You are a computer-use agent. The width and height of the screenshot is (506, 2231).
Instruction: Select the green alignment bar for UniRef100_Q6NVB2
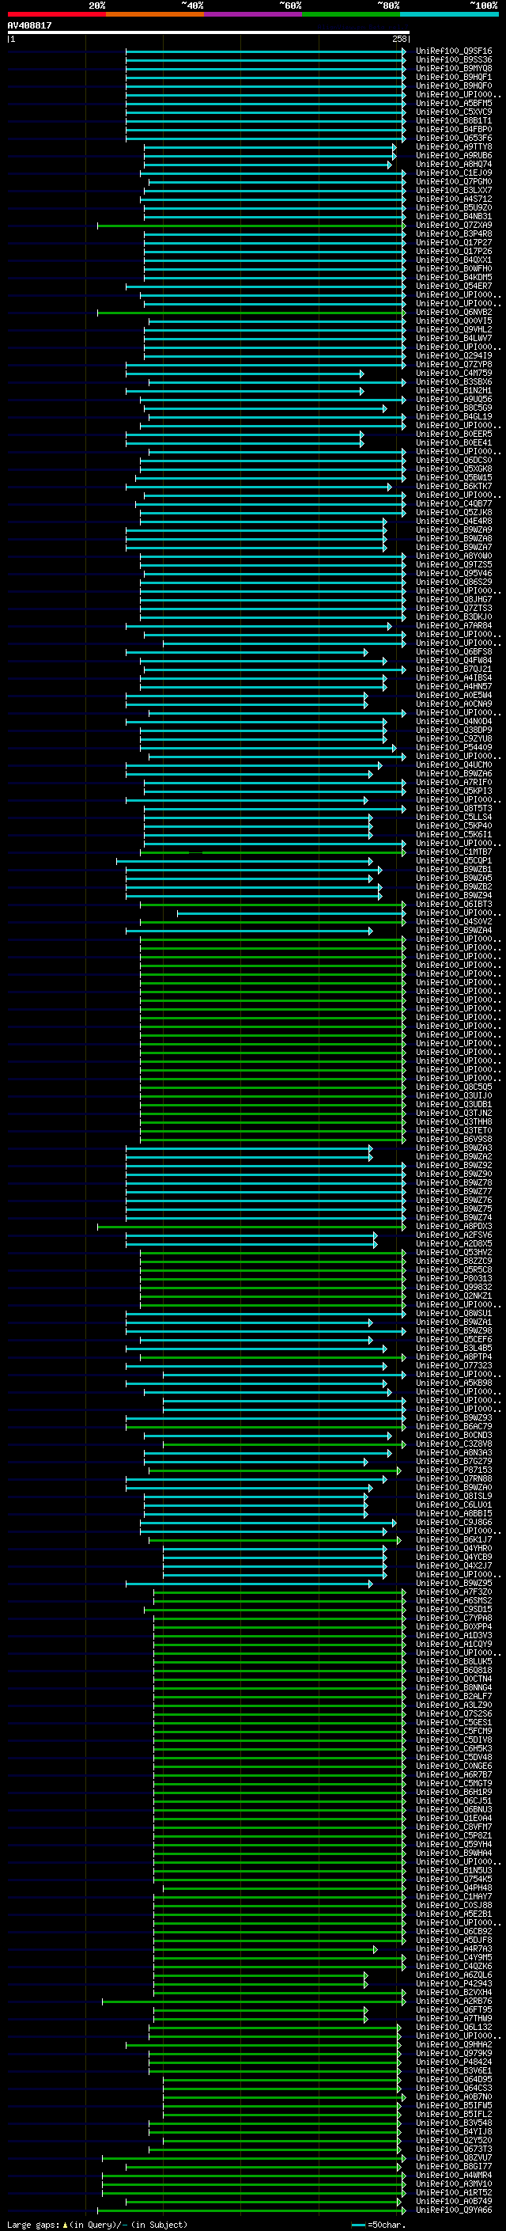click(251, 313)
